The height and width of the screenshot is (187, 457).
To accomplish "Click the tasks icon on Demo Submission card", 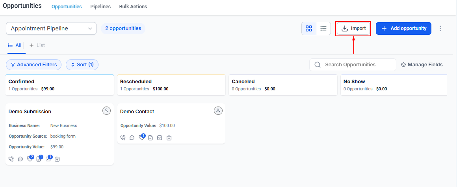I will click(x=48, y=159).
